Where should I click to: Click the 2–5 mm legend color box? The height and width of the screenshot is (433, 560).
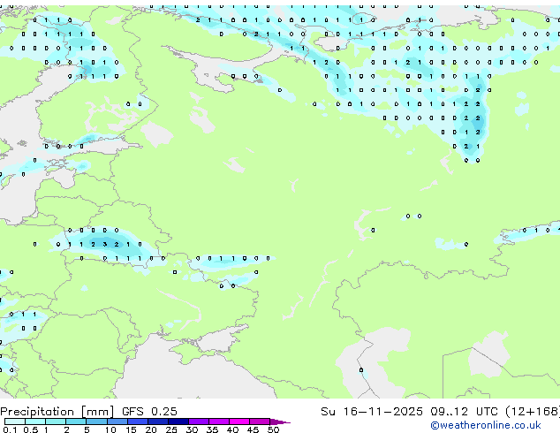(x=76, y=422)
